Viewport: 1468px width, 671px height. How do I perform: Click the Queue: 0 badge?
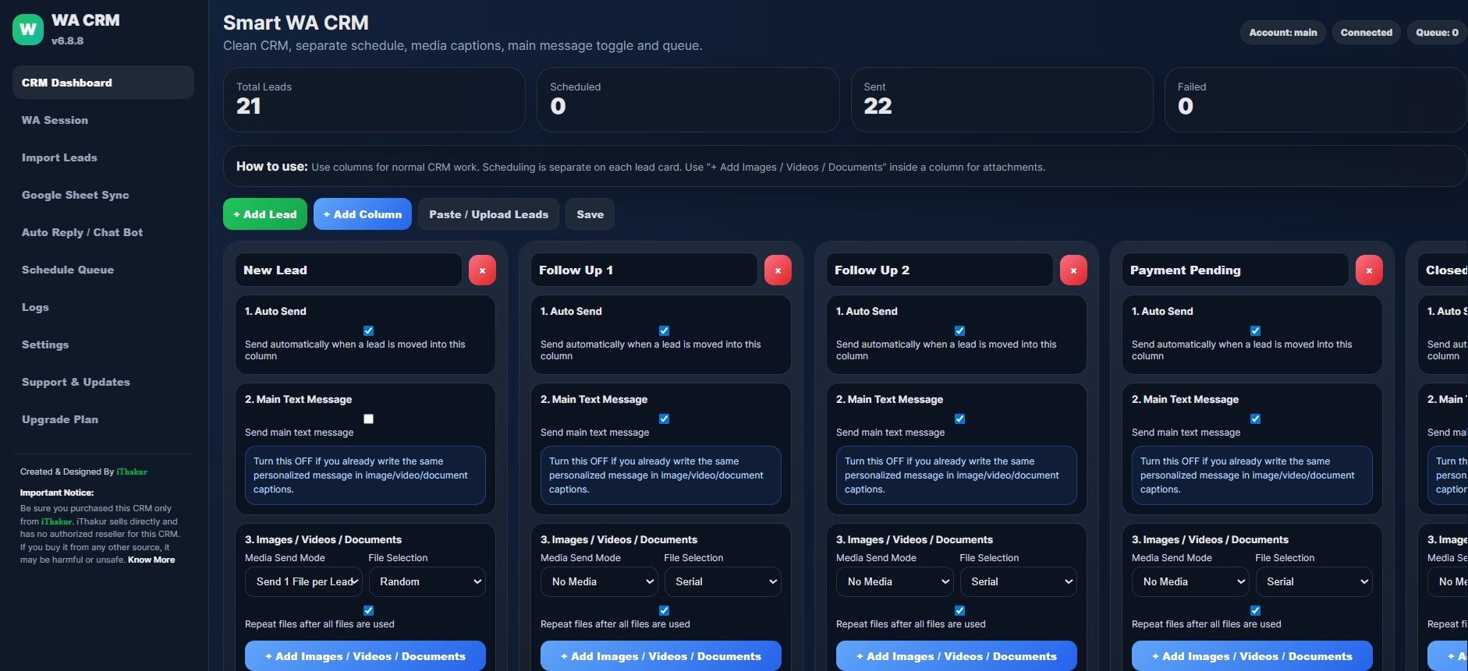coord(1437,33)
